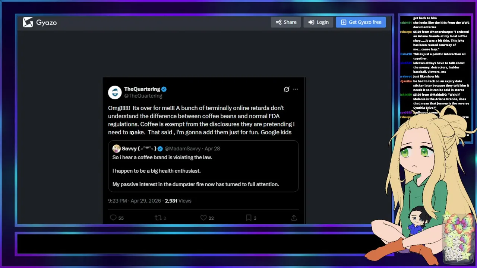477x268 pixels.
Task: Open the @TheQuartering handle link
Action: (x=143, y=96)
